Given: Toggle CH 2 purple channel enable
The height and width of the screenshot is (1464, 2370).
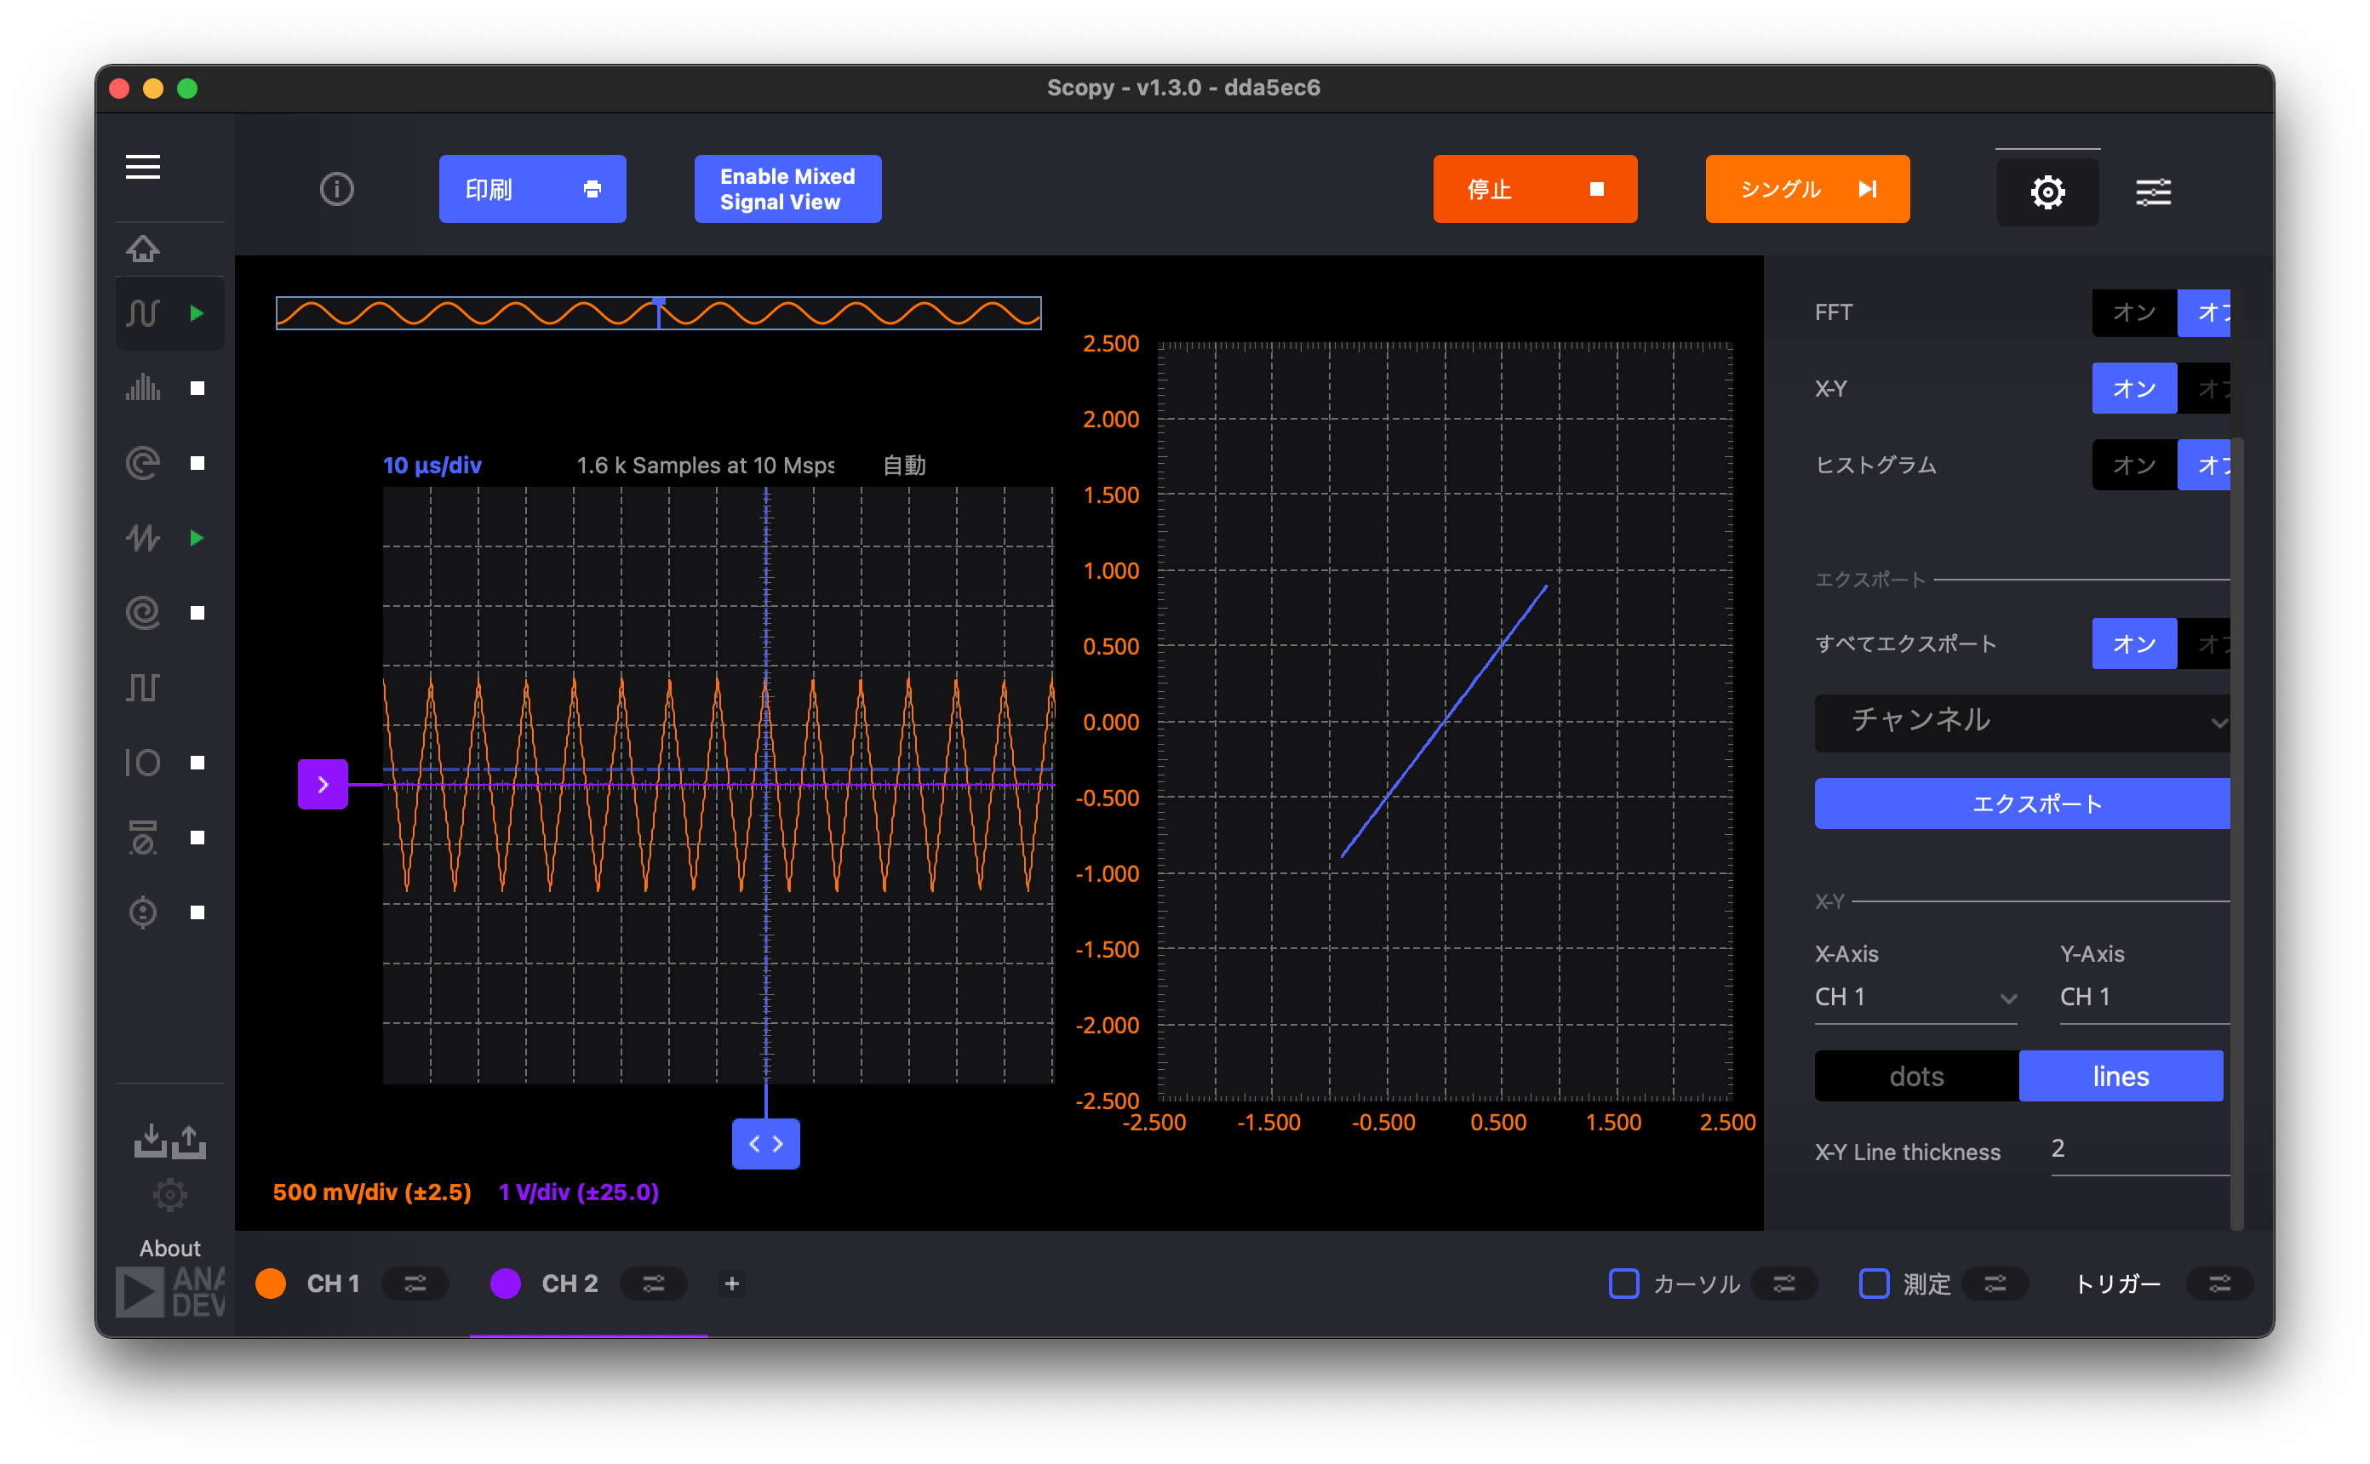Looking at the screenshot, I should (x=506, y=1283).
